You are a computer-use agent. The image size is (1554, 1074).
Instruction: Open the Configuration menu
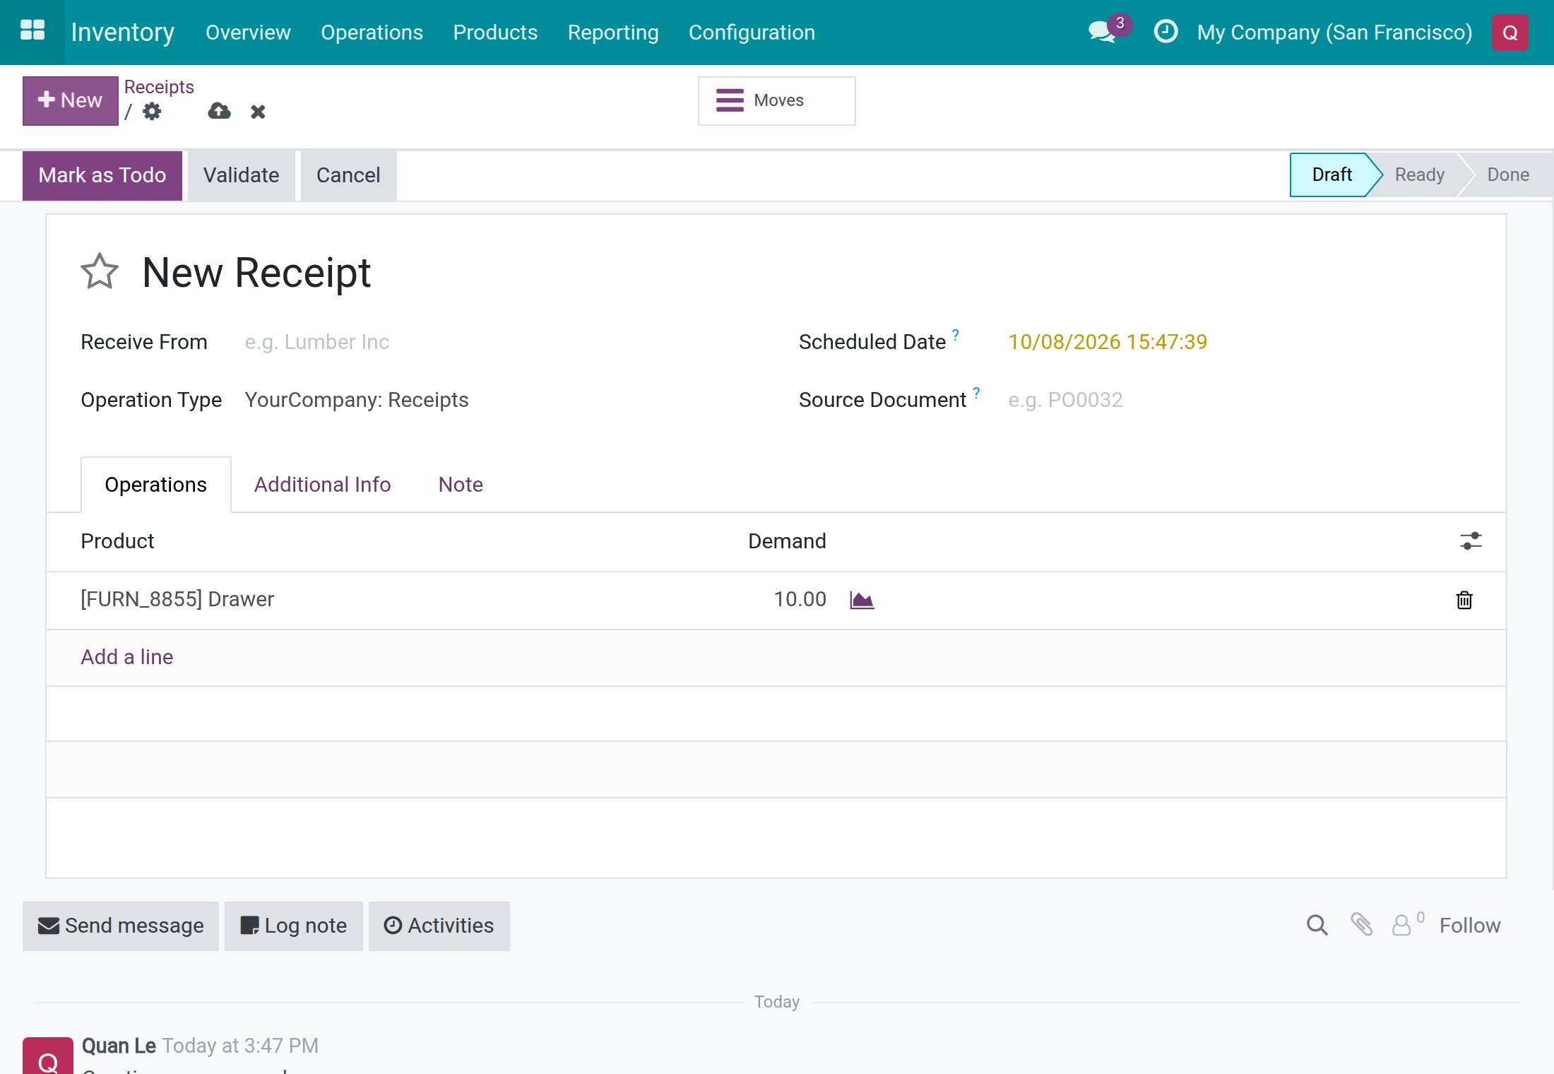click(x=752, y=33)
